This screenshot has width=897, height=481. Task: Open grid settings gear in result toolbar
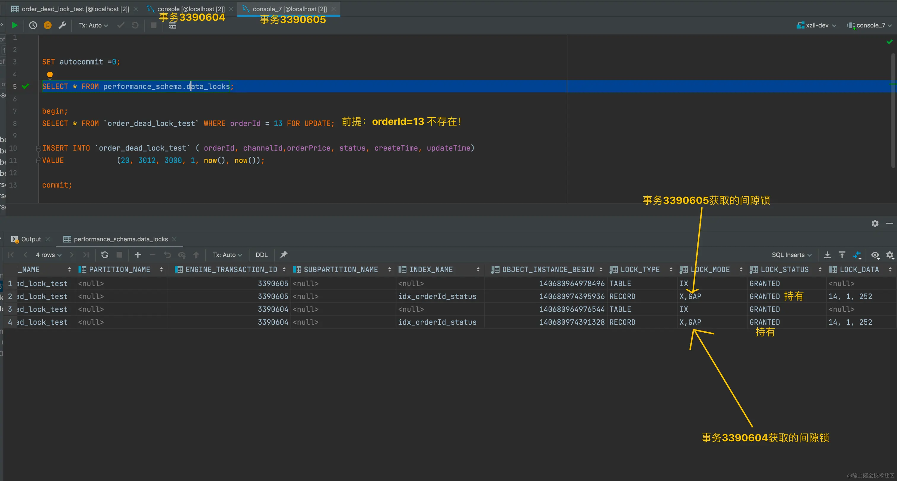[890, 255]
